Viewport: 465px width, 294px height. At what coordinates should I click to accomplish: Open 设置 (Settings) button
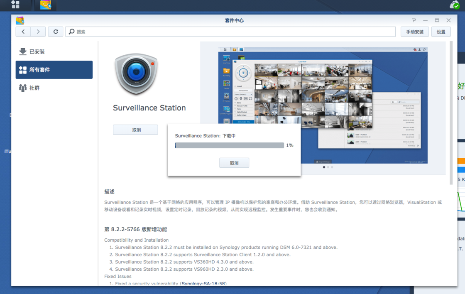[x=441, y=32]
